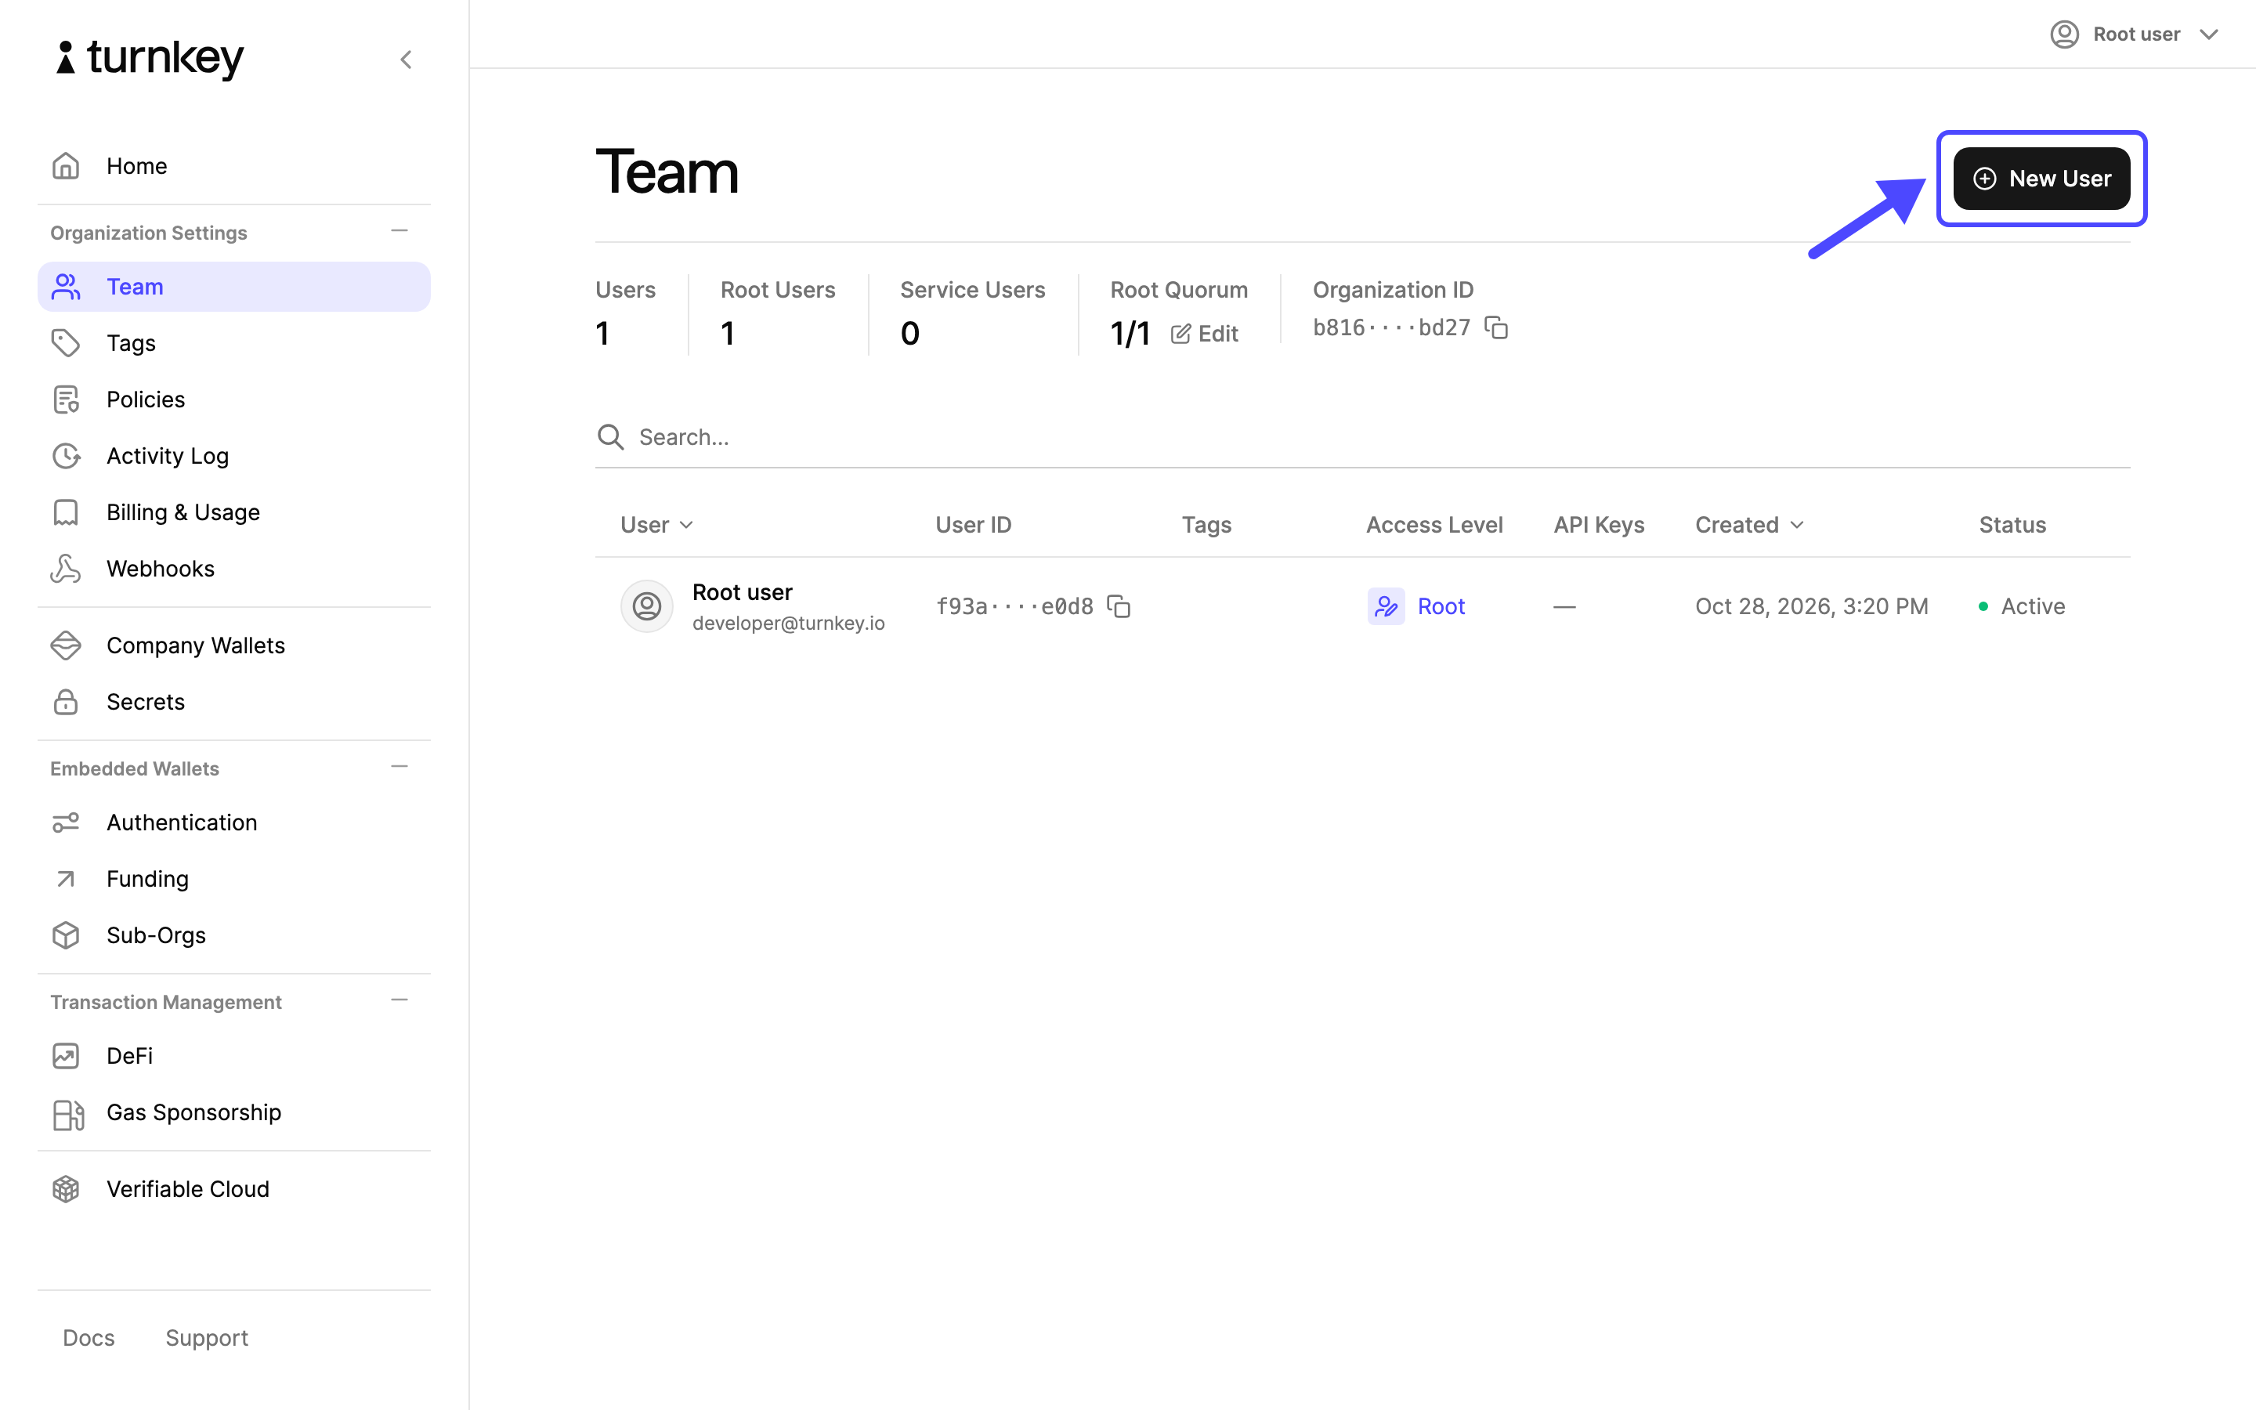Sort by the User column

click(x=656, y=525)
